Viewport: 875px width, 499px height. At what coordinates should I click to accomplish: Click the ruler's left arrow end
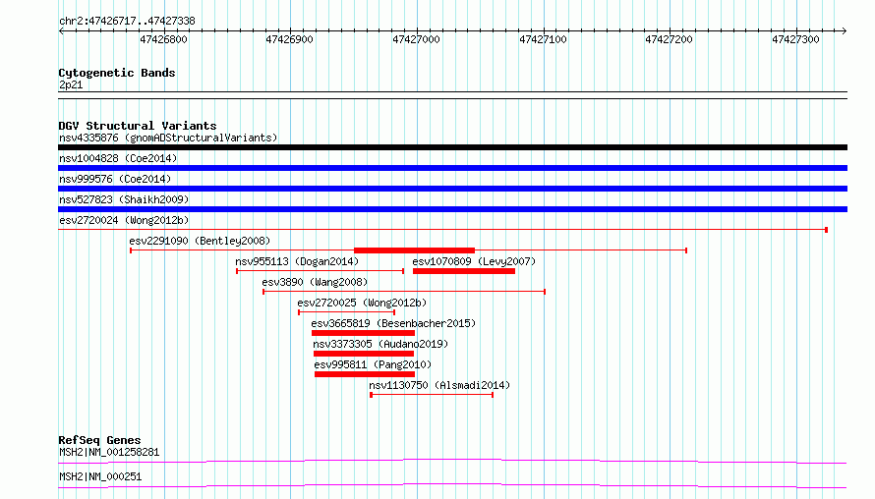[61, 31]
